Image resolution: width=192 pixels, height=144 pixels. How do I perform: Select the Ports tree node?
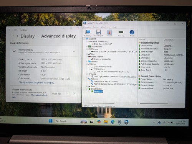click(x=93, y=86)
